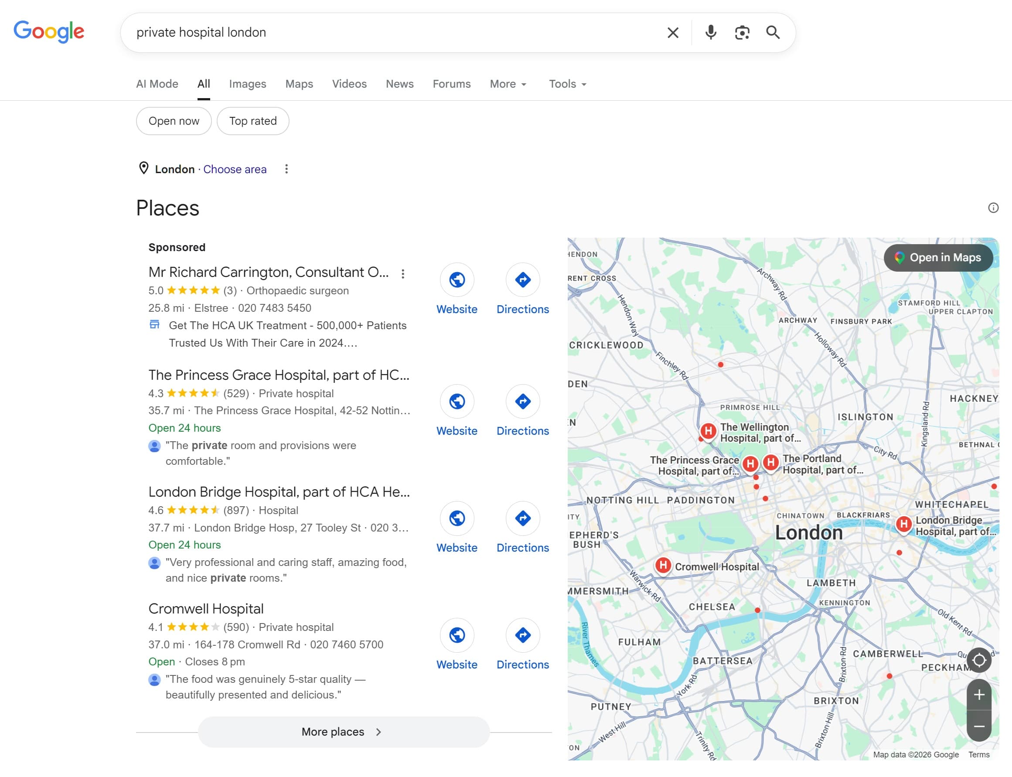Switch to AI Mode tab
Screen dimensions: 1012x777
[x=157, y=84]
